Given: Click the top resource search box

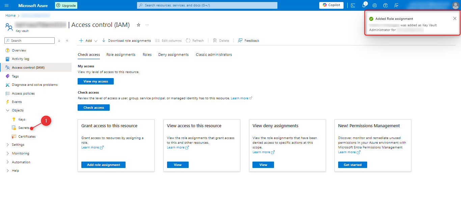Looking at the screenshot, I should pos(207,5).
